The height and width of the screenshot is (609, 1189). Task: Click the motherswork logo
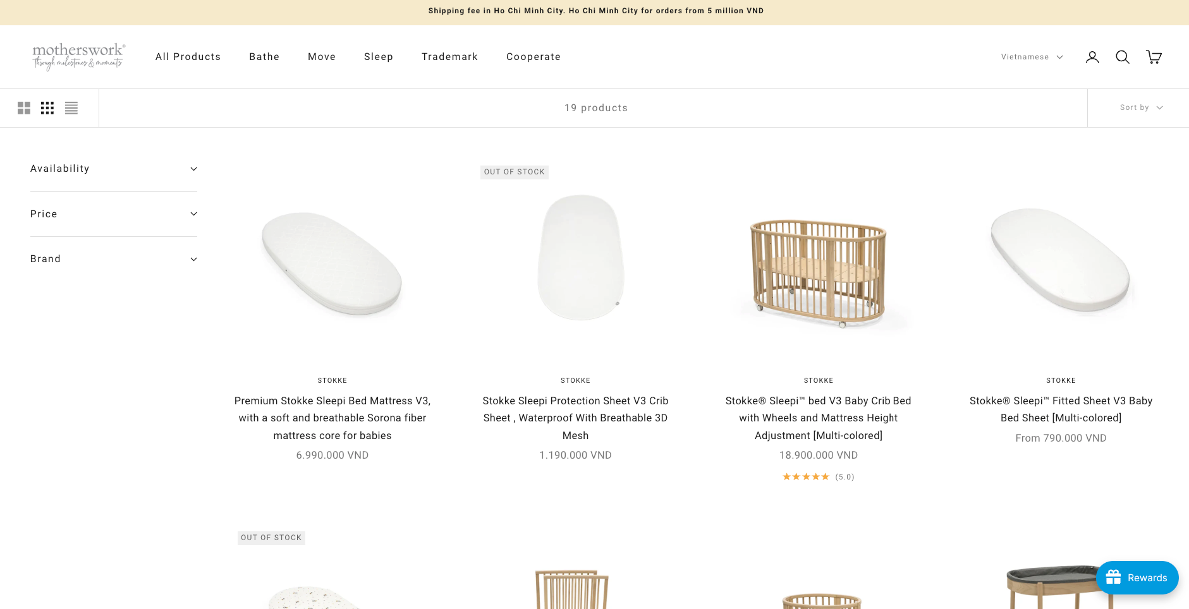coord(78,56)
